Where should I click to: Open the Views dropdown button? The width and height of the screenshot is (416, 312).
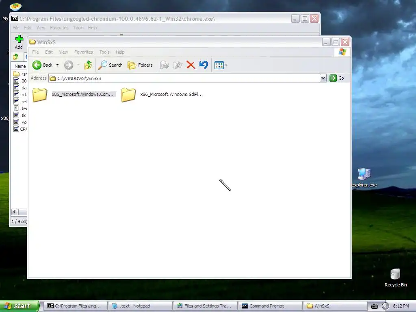pyautogui.click(x=221, y=65)
